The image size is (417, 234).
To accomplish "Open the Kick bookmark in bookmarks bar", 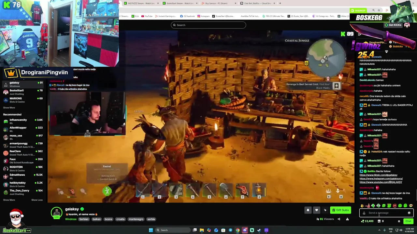I will click(136, 16).
